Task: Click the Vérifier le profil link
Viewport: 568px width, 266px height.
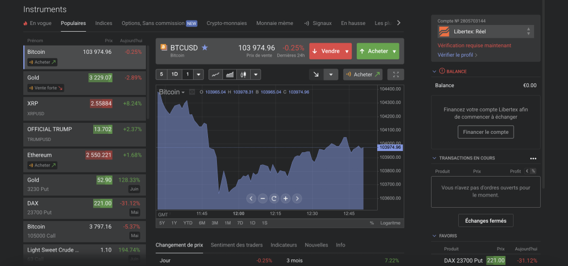Action: click(458, 55)
